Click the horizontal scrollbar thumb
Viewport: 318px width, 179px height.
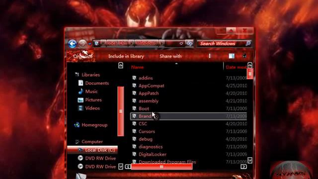pyautogui.click(x=161, y=167)
